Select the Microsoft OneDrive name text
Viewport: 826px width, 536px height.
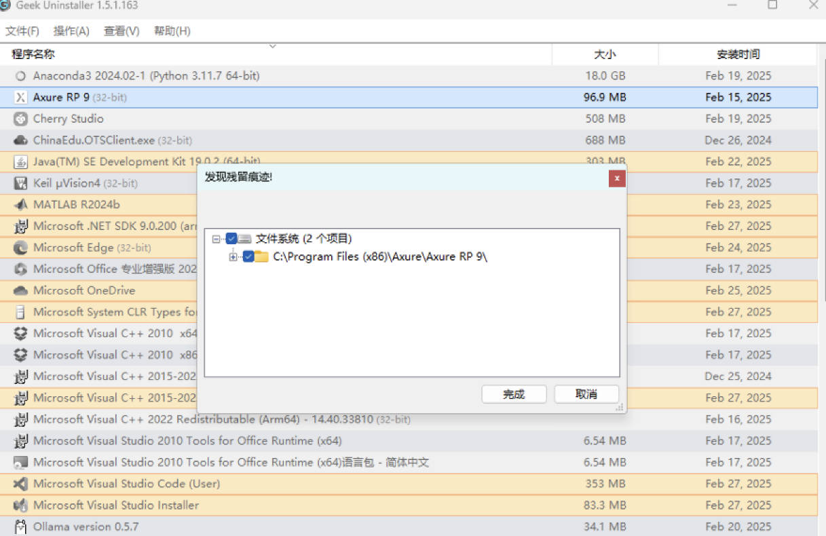pos(84,291)
